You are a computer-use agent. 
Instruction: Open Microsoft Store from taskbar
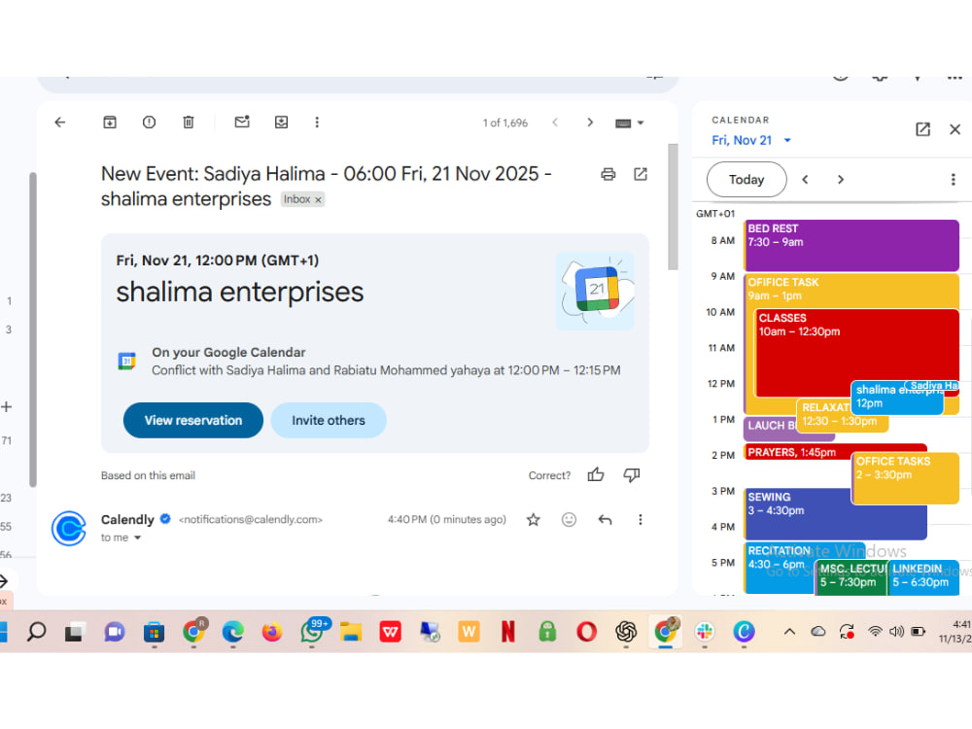(154, 632)
